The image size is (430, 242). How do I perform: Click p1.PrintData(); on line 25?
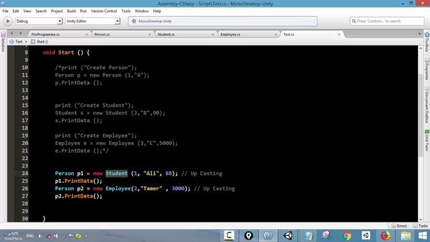click(x=79, y=181)
